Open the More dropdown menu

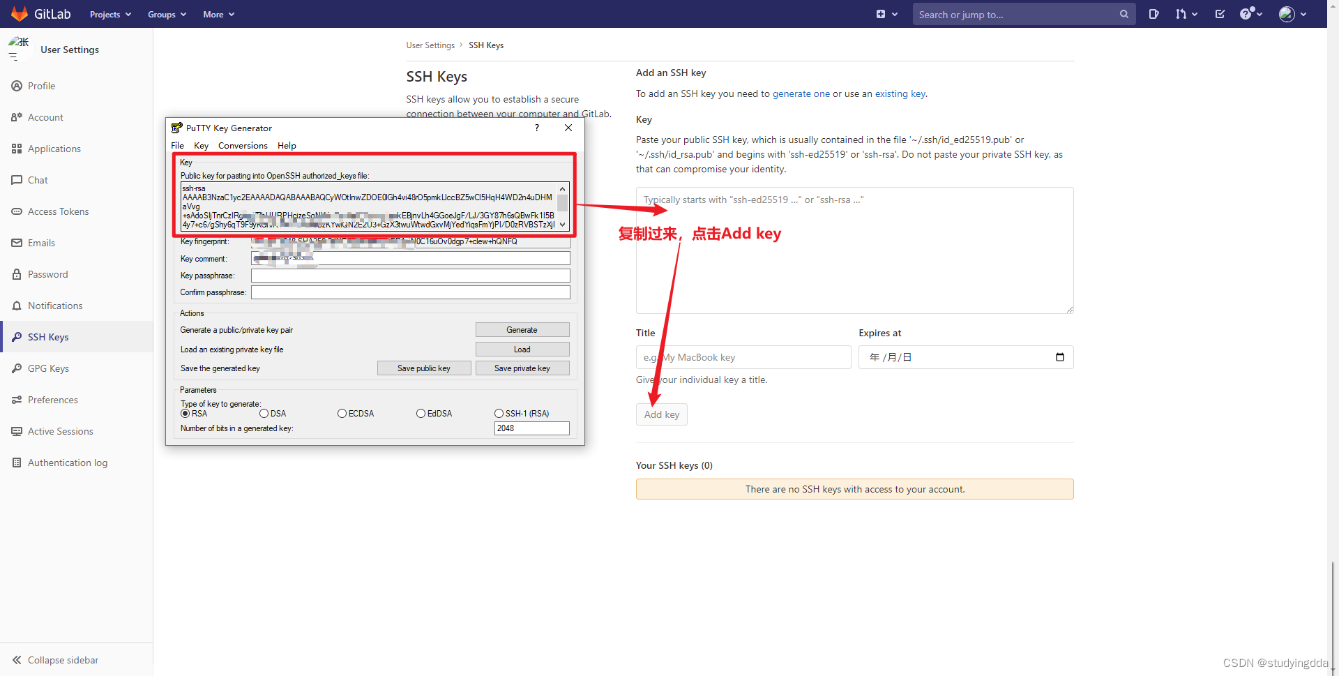218,15
